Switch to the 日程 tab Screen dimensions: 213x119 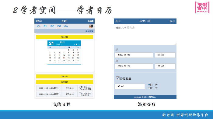[x=59, y=26]
